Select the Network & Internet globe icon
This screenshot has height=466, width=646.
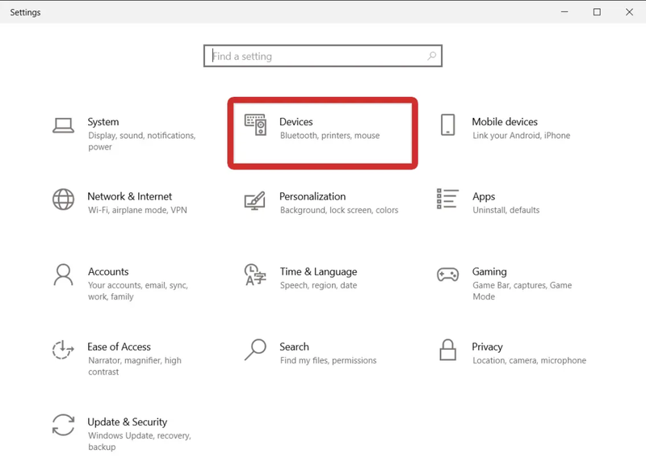pyautogui.click(x=63, y=199)
